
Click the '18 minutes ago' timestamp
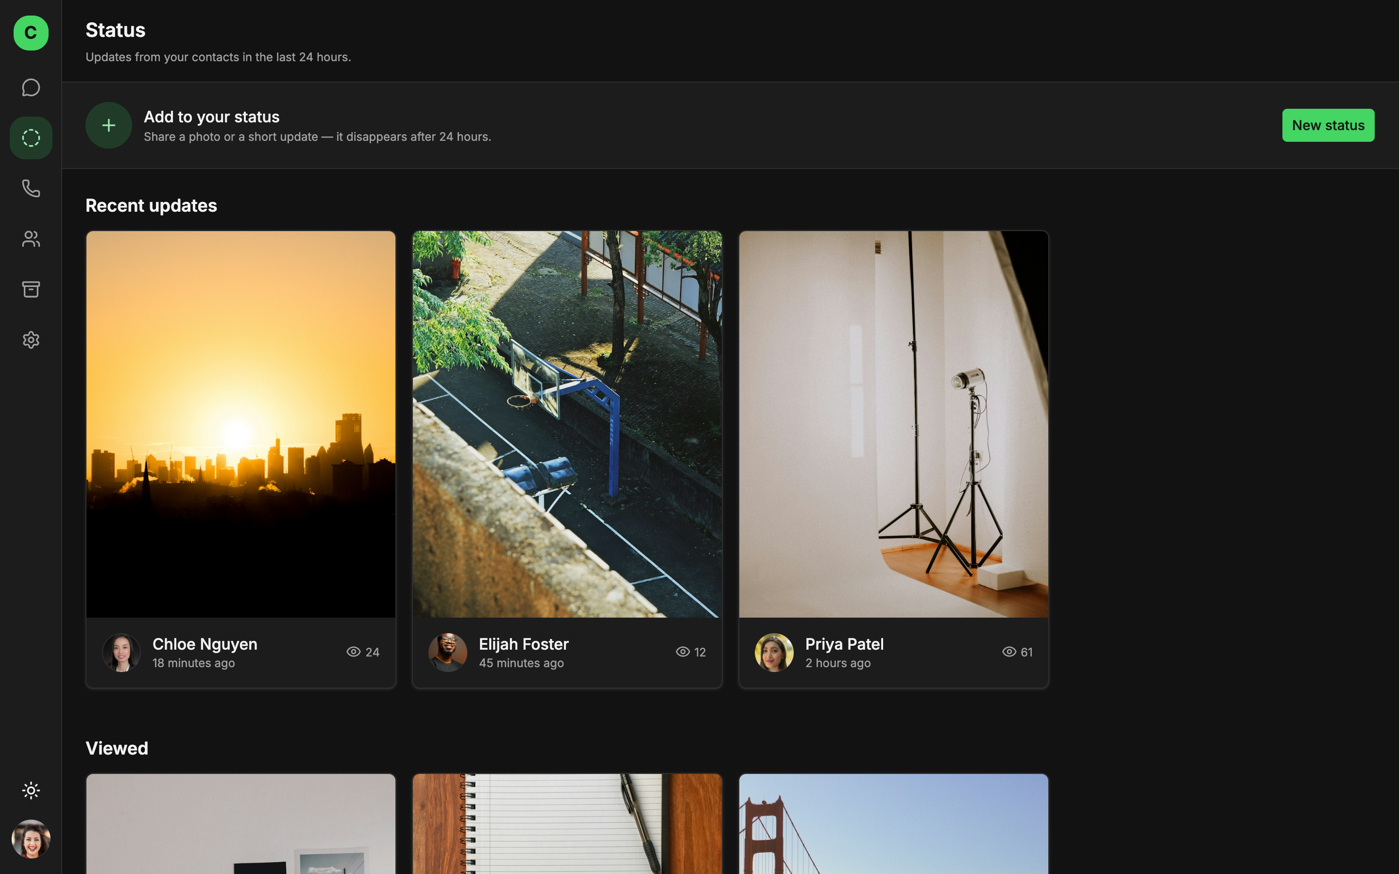[x=194, y=663]
